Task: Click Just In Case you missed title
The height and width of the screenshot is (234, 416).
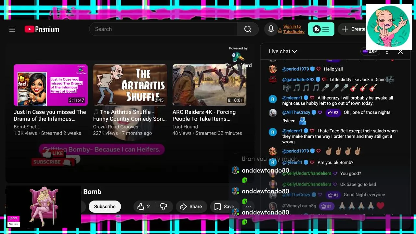Action: 50,115
